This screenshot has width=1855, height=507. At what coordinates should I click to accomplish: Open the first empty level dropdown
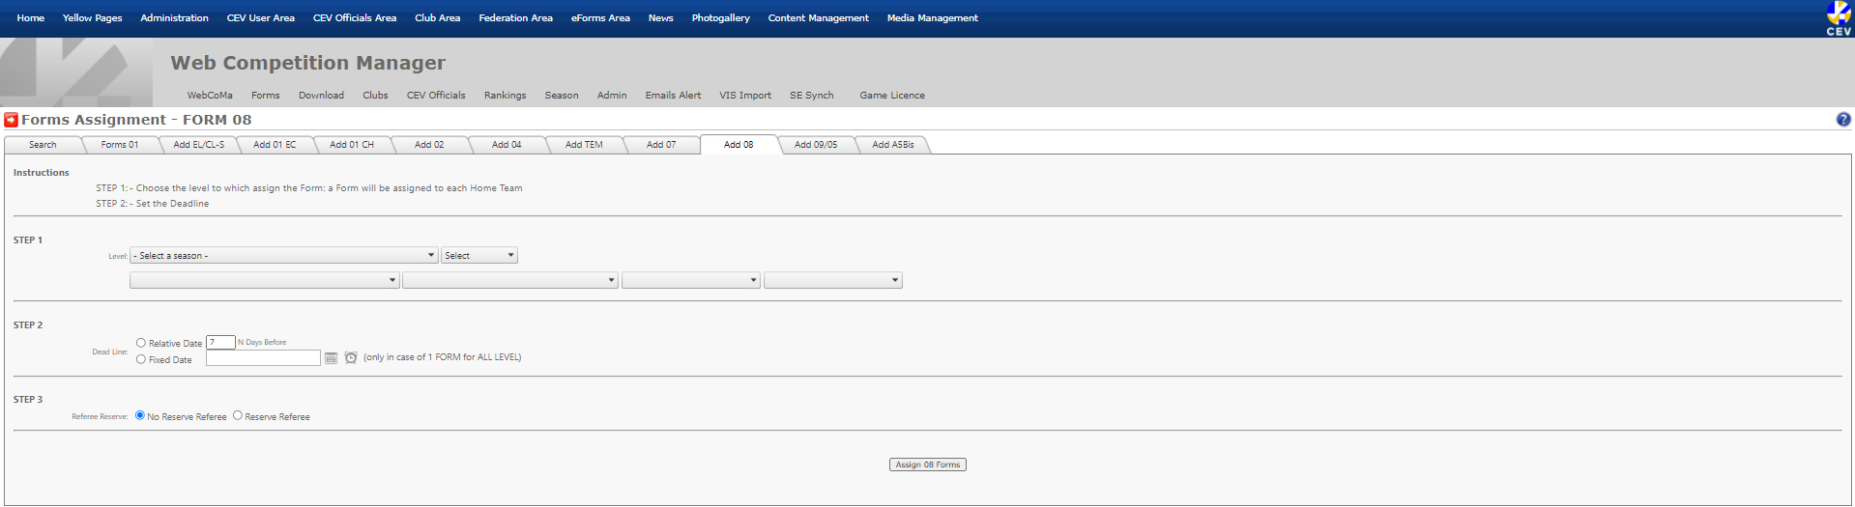pyautogui.click(x=265, y=281)
